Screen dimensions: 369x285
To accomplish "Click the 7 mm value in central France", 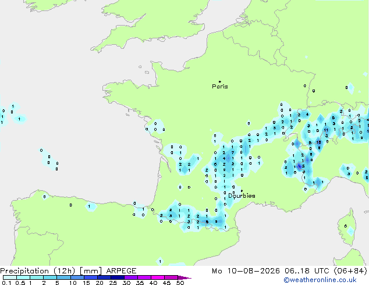I will coord(233,153).
